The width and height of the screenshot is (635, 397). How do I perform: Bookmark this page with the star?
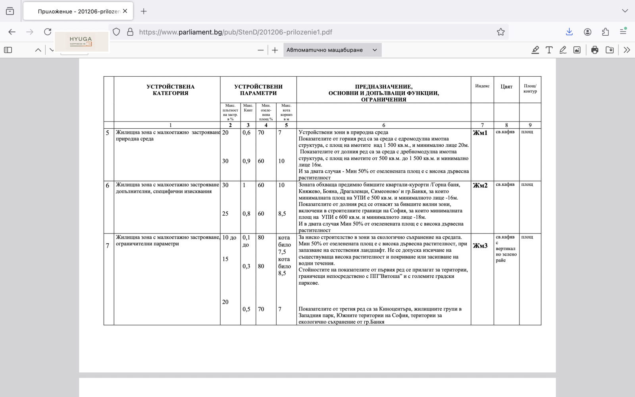pos(500,32)
